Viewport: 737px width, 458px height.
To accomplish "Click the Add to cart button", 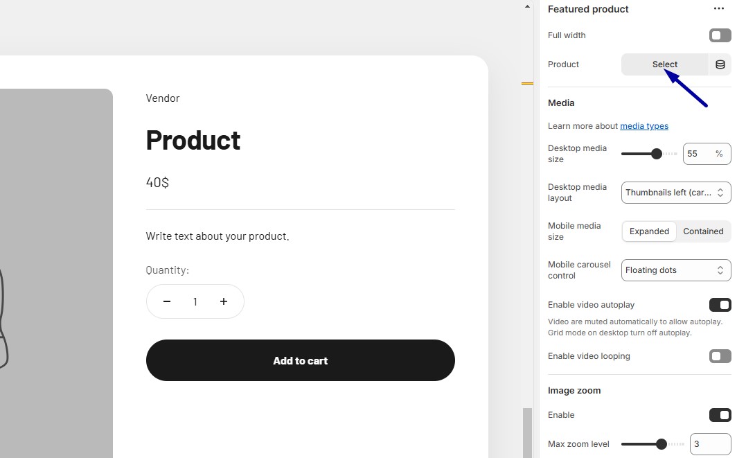I will click(x=300, y=360).
